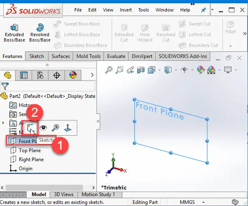Open the MMGS unit system arrow
This screenshot has height=206, width=248.
pyautogui.click(x=203, y=202)
